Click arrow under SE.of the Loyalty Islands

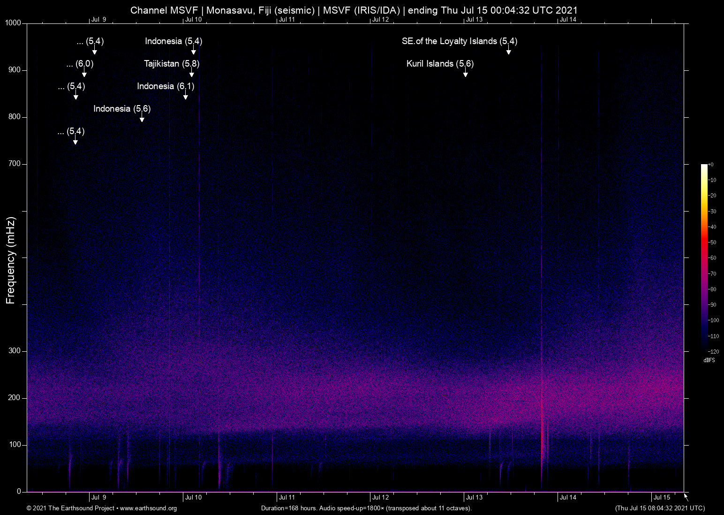click(508, 51)
